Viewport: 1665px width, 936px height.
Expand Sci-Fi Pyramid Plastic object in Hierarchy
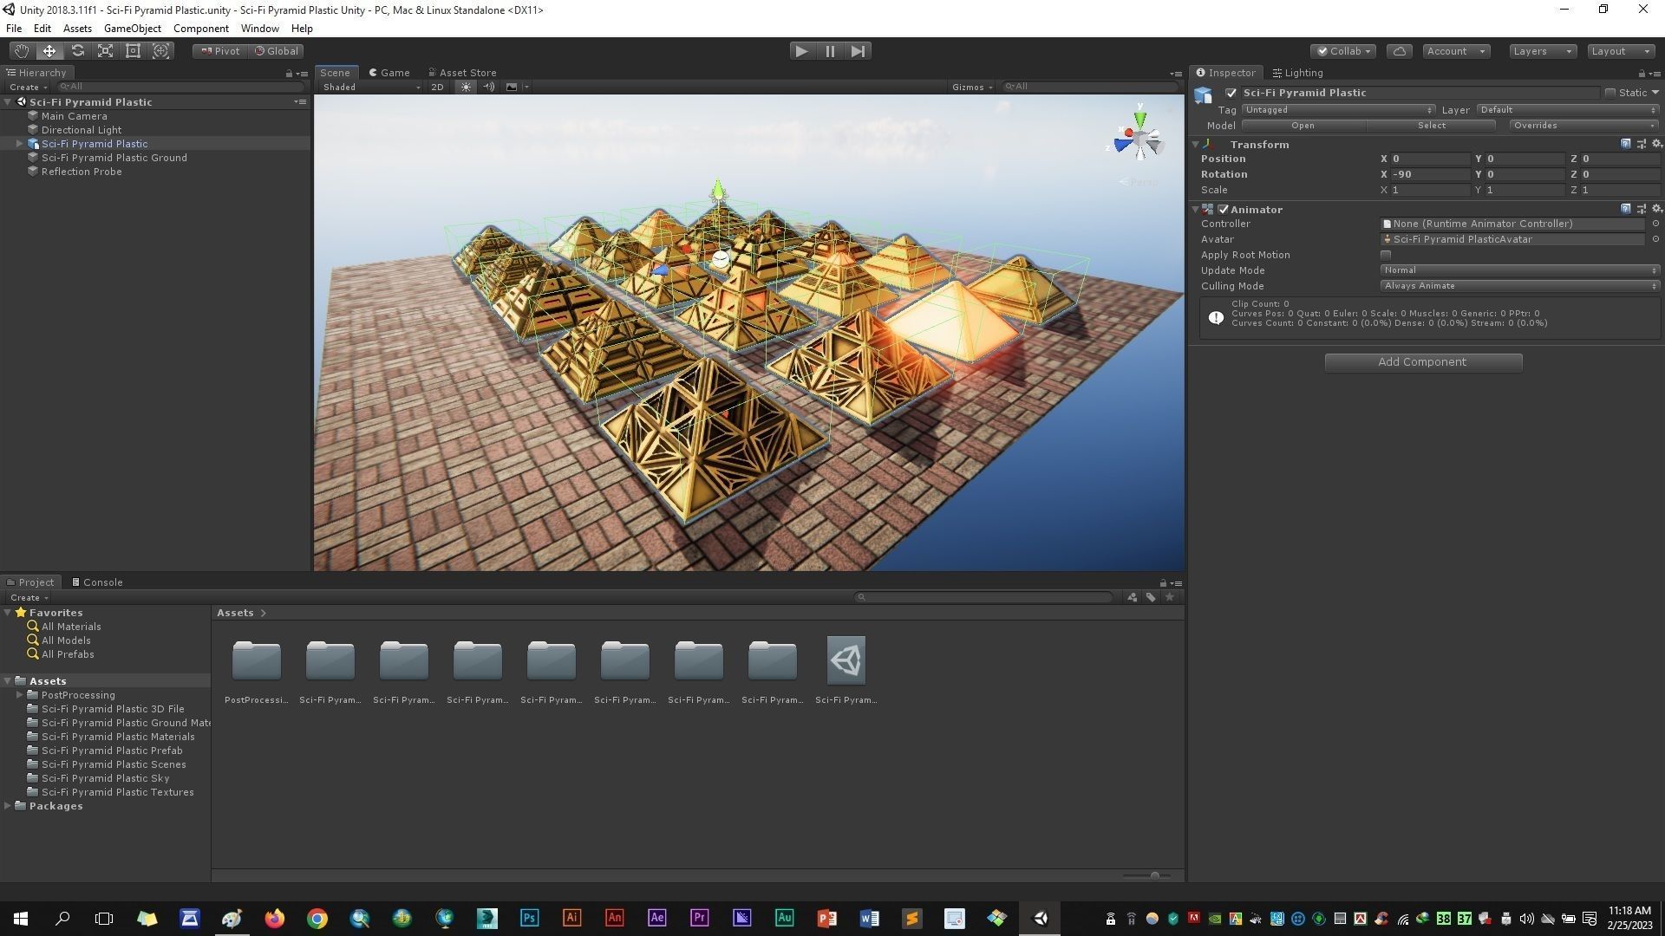(x=19, y=144)
